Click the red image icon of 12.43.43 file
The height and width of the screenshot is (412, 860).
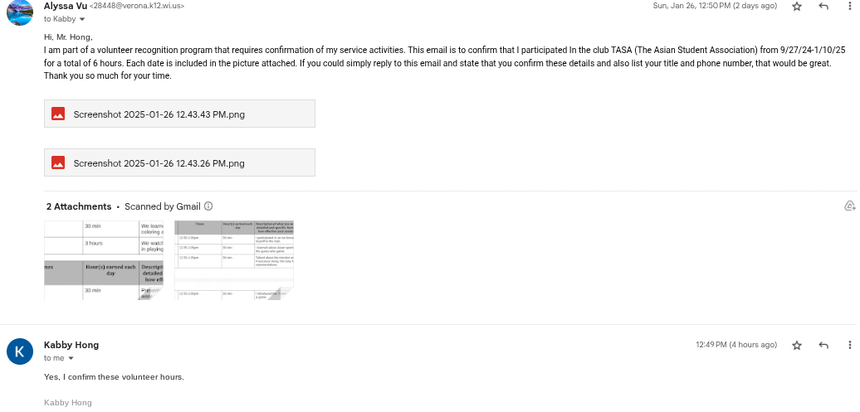click(x=58, y=114)
